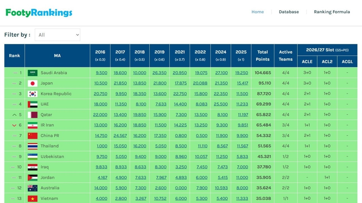Click the China PR flag icon
362x203 pixels.
(33, 136)
